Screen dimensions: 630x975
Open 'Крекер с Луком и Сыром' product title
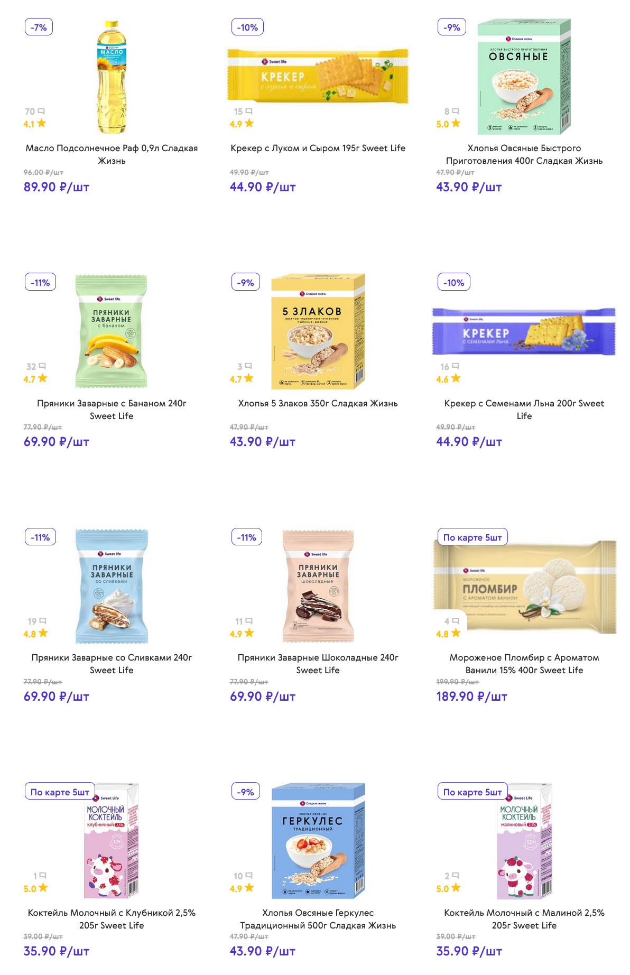pos(318,148)
